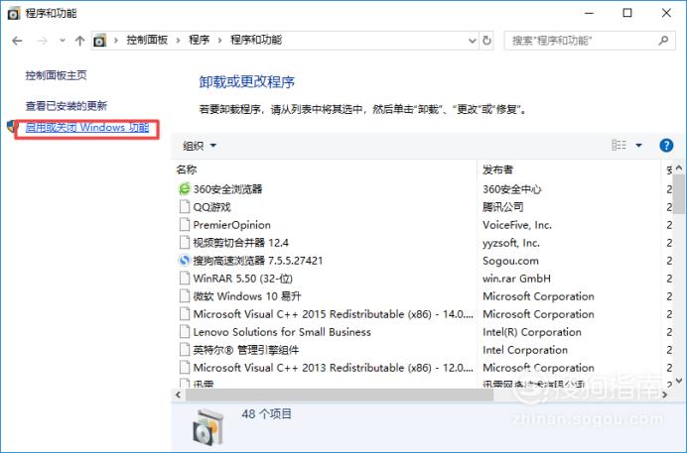Open recent locations dropdown arrow
This screenshot has height=453, width=687.
click(x=63, y=41)
